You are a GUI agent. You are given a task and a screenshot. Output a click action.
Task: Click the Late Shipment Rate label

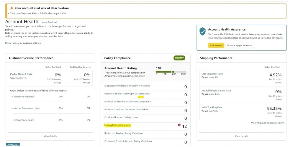pos(212,74)
